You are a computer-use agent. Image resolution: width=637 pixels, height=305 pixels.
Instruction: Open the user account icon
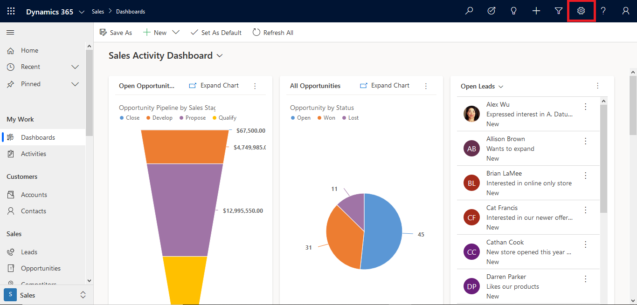point(626,10)
